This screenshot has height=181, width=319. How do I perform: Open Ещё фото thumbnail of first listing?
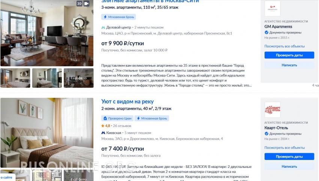pyautogui.click(x=78, y=78)
